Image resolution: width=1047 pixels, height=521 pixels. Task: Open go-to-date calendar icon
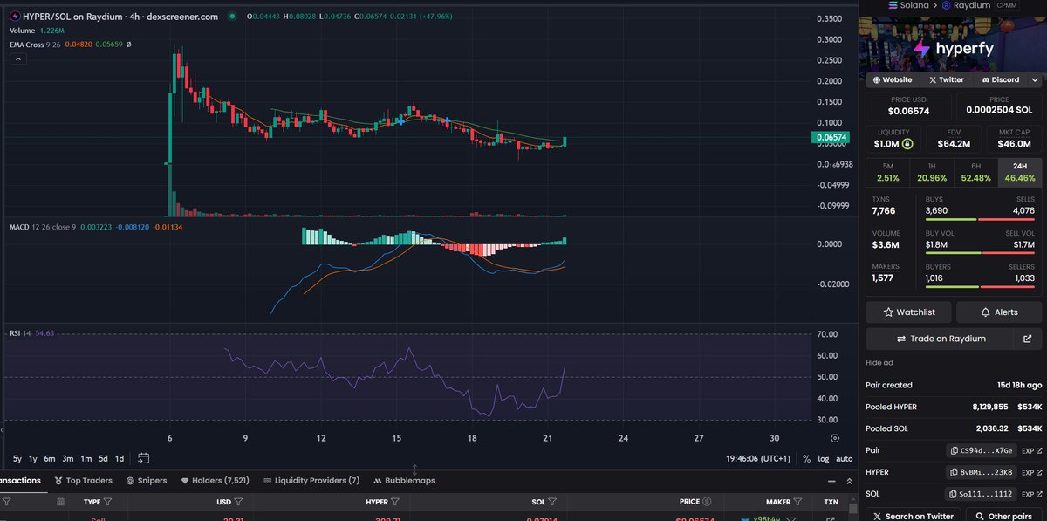tap(144, 458)
